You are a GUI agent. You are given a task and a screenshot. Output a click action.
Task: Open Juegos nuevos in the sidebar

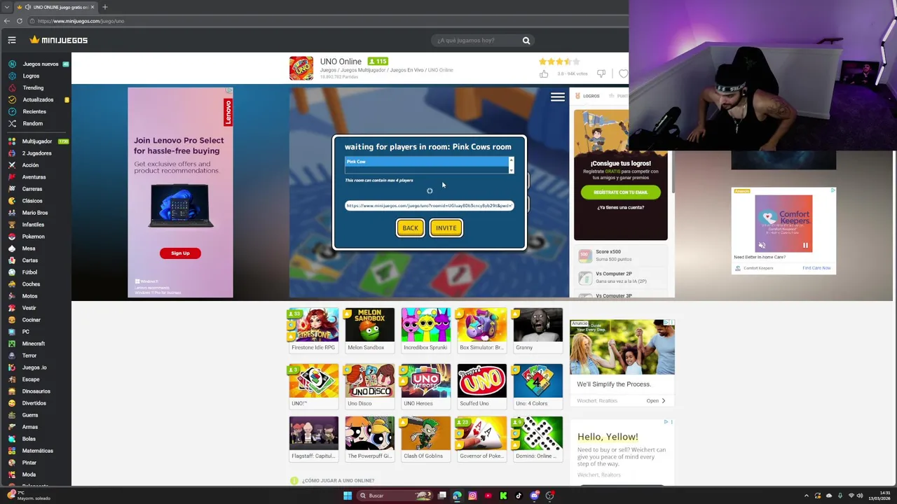40,64
